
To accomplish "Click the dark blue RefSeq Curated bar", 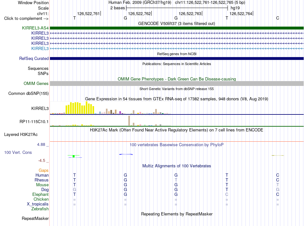I will [177, 58].
